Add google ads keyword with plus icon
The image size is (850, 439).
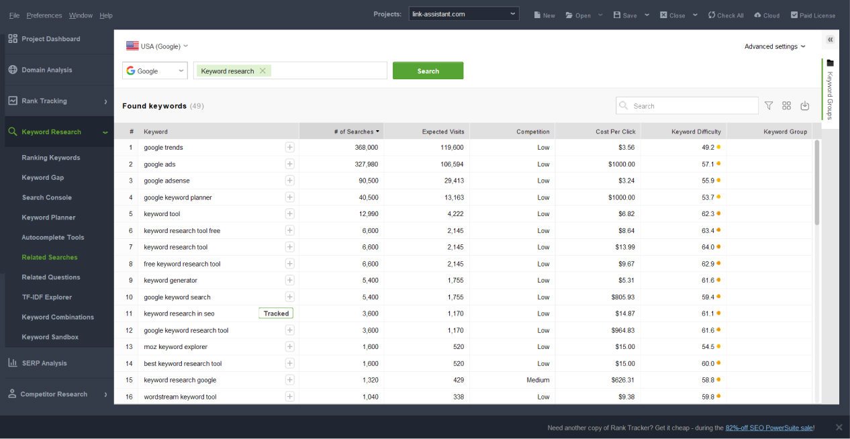point(289,164)
